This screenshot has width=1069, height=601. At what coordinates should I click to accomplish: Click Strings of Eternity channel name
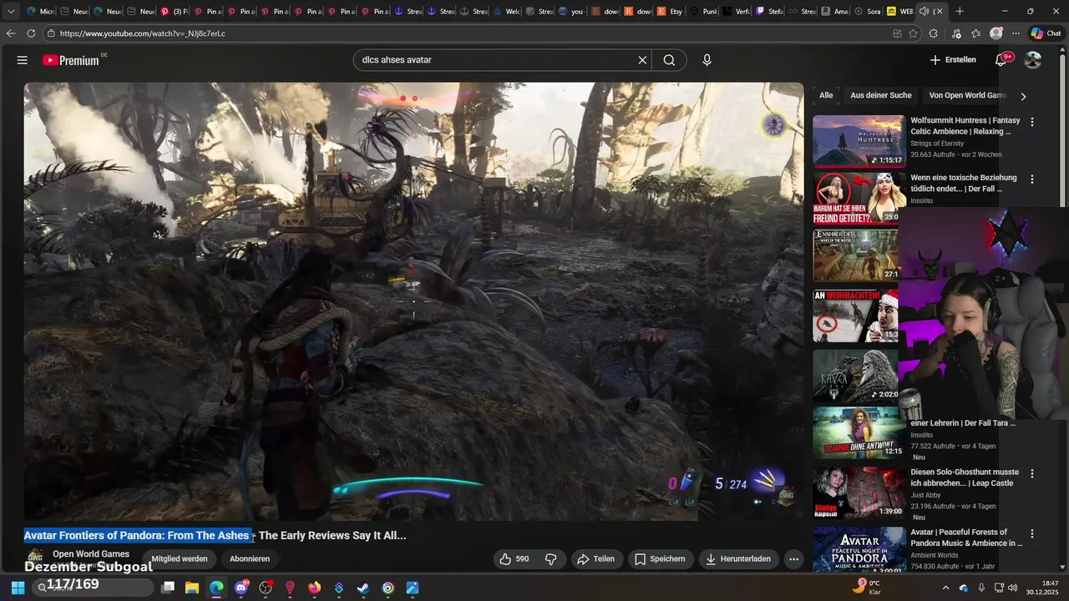[940, 144]
